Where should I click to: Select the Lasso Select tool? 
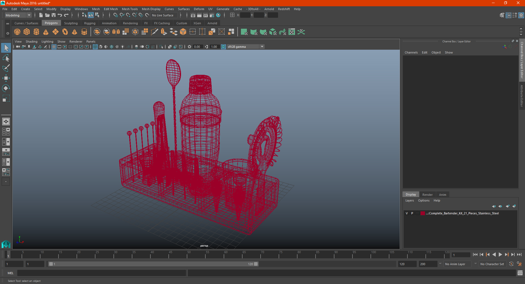point(6,58)
